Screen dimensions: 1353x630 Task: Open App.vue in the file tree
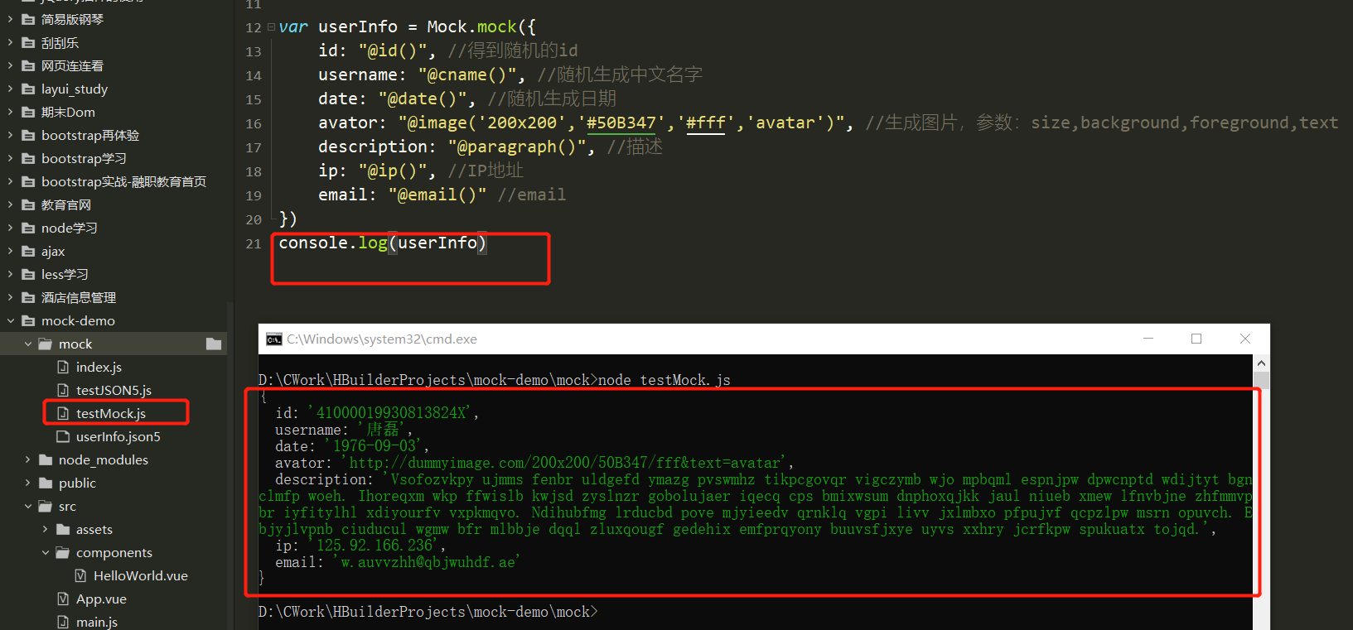[x=101, y=599]
